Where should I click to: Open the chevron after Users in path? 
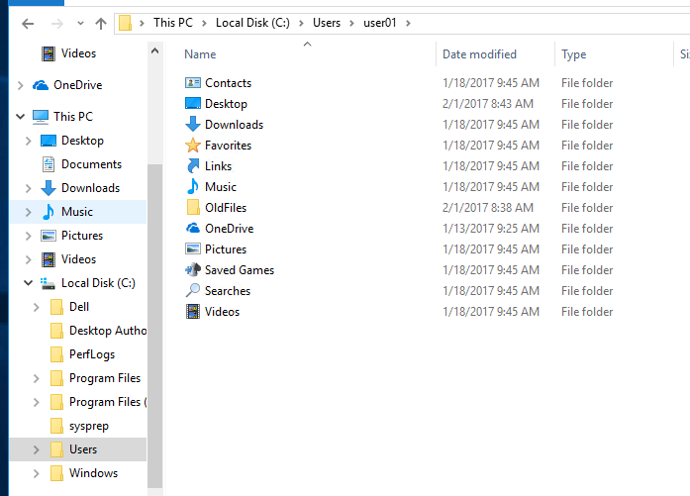point(351,23)
